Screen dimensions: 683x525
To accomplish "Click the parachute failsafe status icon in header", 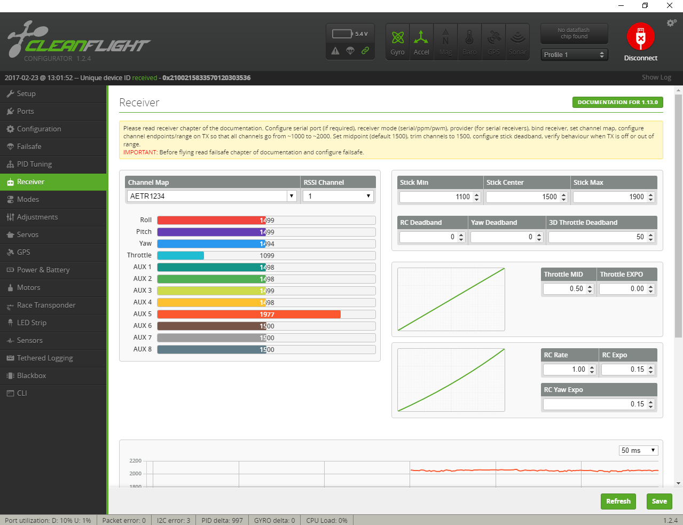I will coord(350,51).
